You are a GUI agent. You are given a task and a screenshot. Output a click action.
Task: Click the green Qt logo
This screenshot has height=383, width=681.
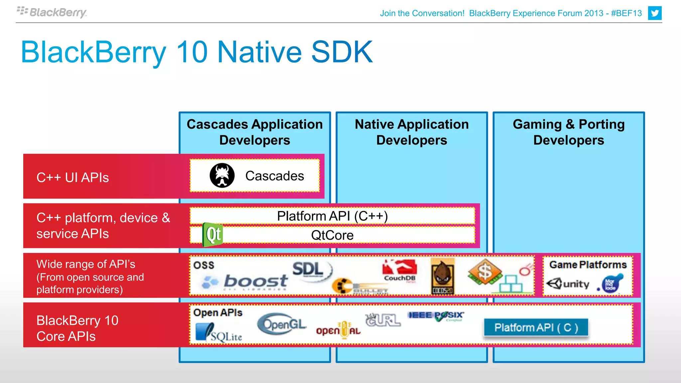[x=212, y=235]
